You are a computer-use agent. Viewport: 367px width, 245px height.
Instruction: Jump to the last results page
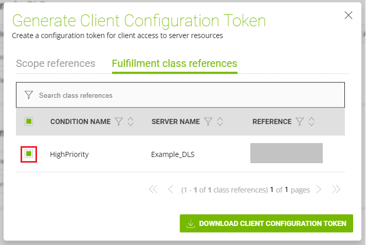336,189
